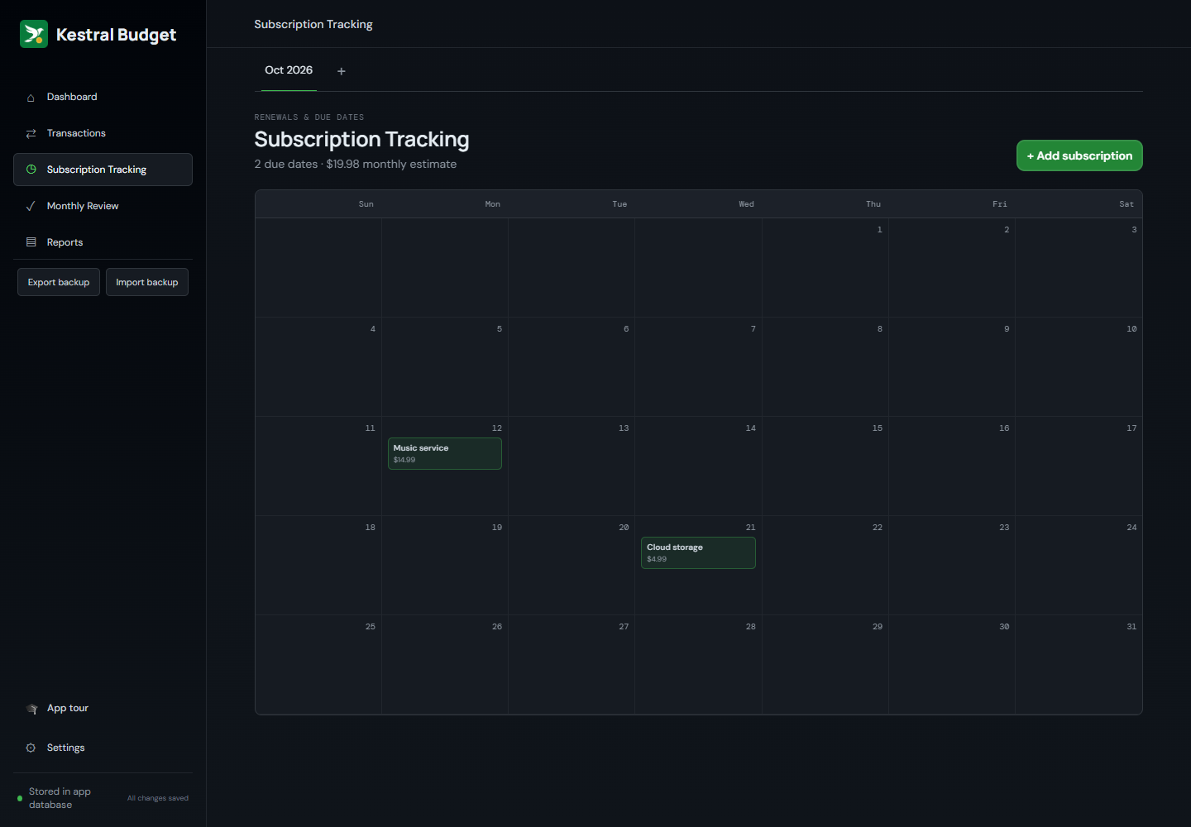Click the App tour graduation cap icon
1191x827 pixels.
tap(32, 709)
